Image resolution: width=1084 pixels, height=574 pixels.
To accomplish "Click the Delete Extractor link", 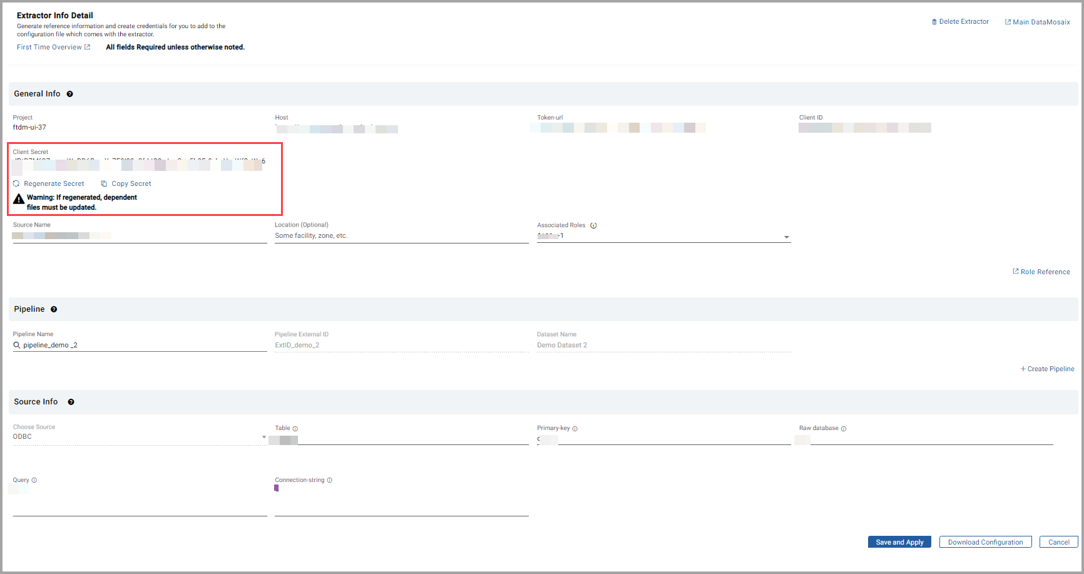I will (x=960, y=22).
